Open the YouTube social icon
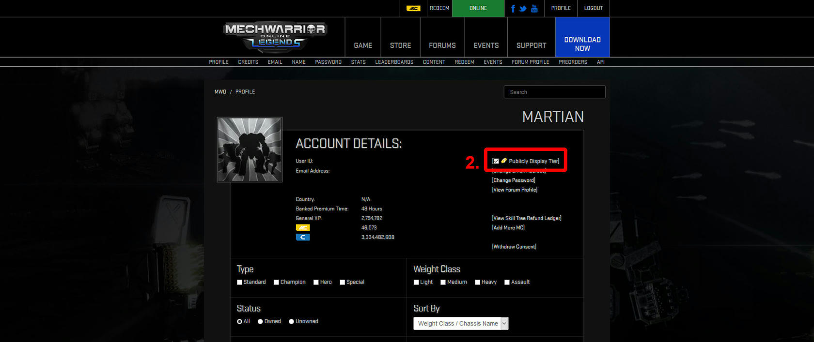814x342 pixels. [x=534, y=8]
